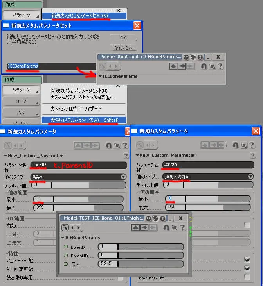
Task: Toggle the キー設定可能 checkbox in right dialog
Action: pos(247,268)
